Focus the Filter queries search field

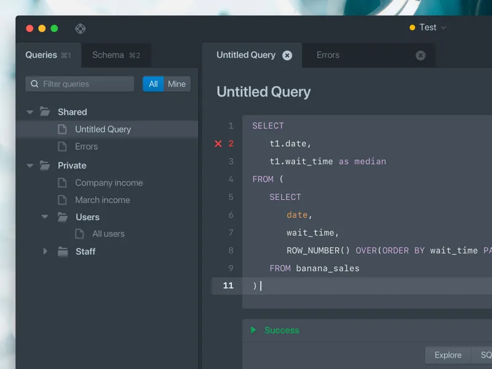(80, 84)
